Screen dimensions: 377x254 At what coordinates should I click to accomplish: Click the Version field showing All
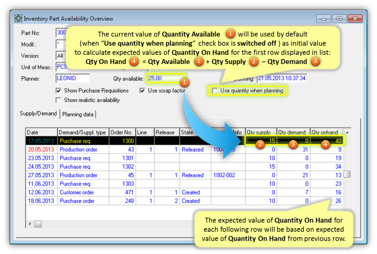pos(61,56)
